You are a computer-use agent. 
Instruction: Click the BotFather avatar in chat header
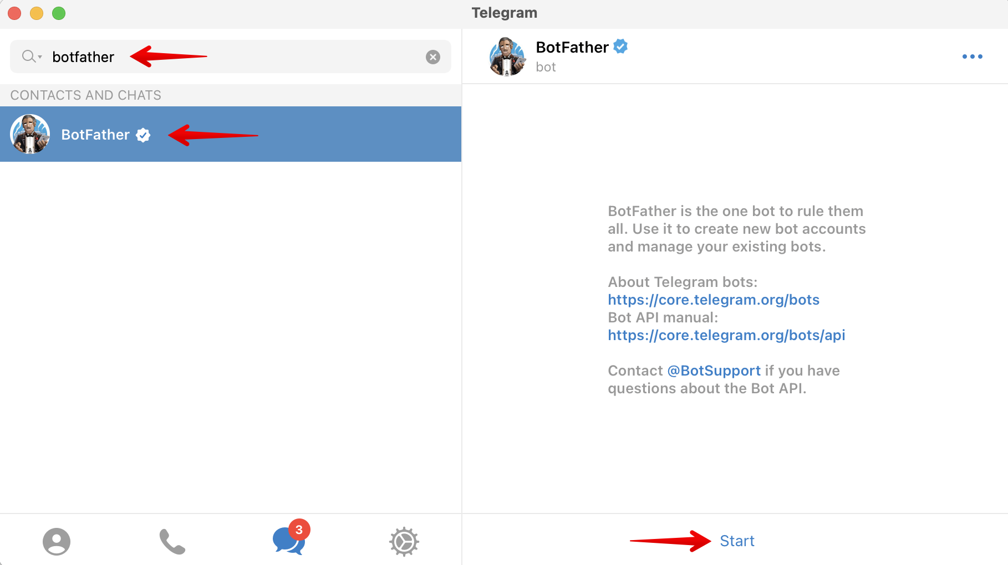point(507,56)
